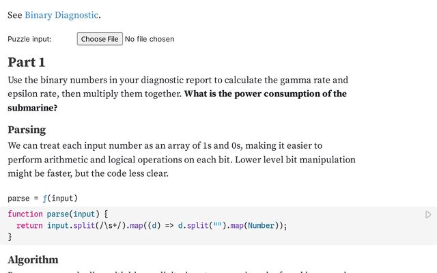Click the word 'See' before the link
This screenshot has height=273, width=437.
(x=14, y=14)
